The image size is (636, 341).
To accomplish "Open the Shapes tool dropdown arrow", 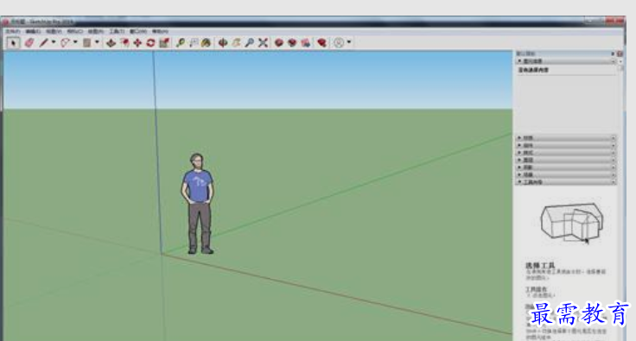I will click(x=97, y=42).
